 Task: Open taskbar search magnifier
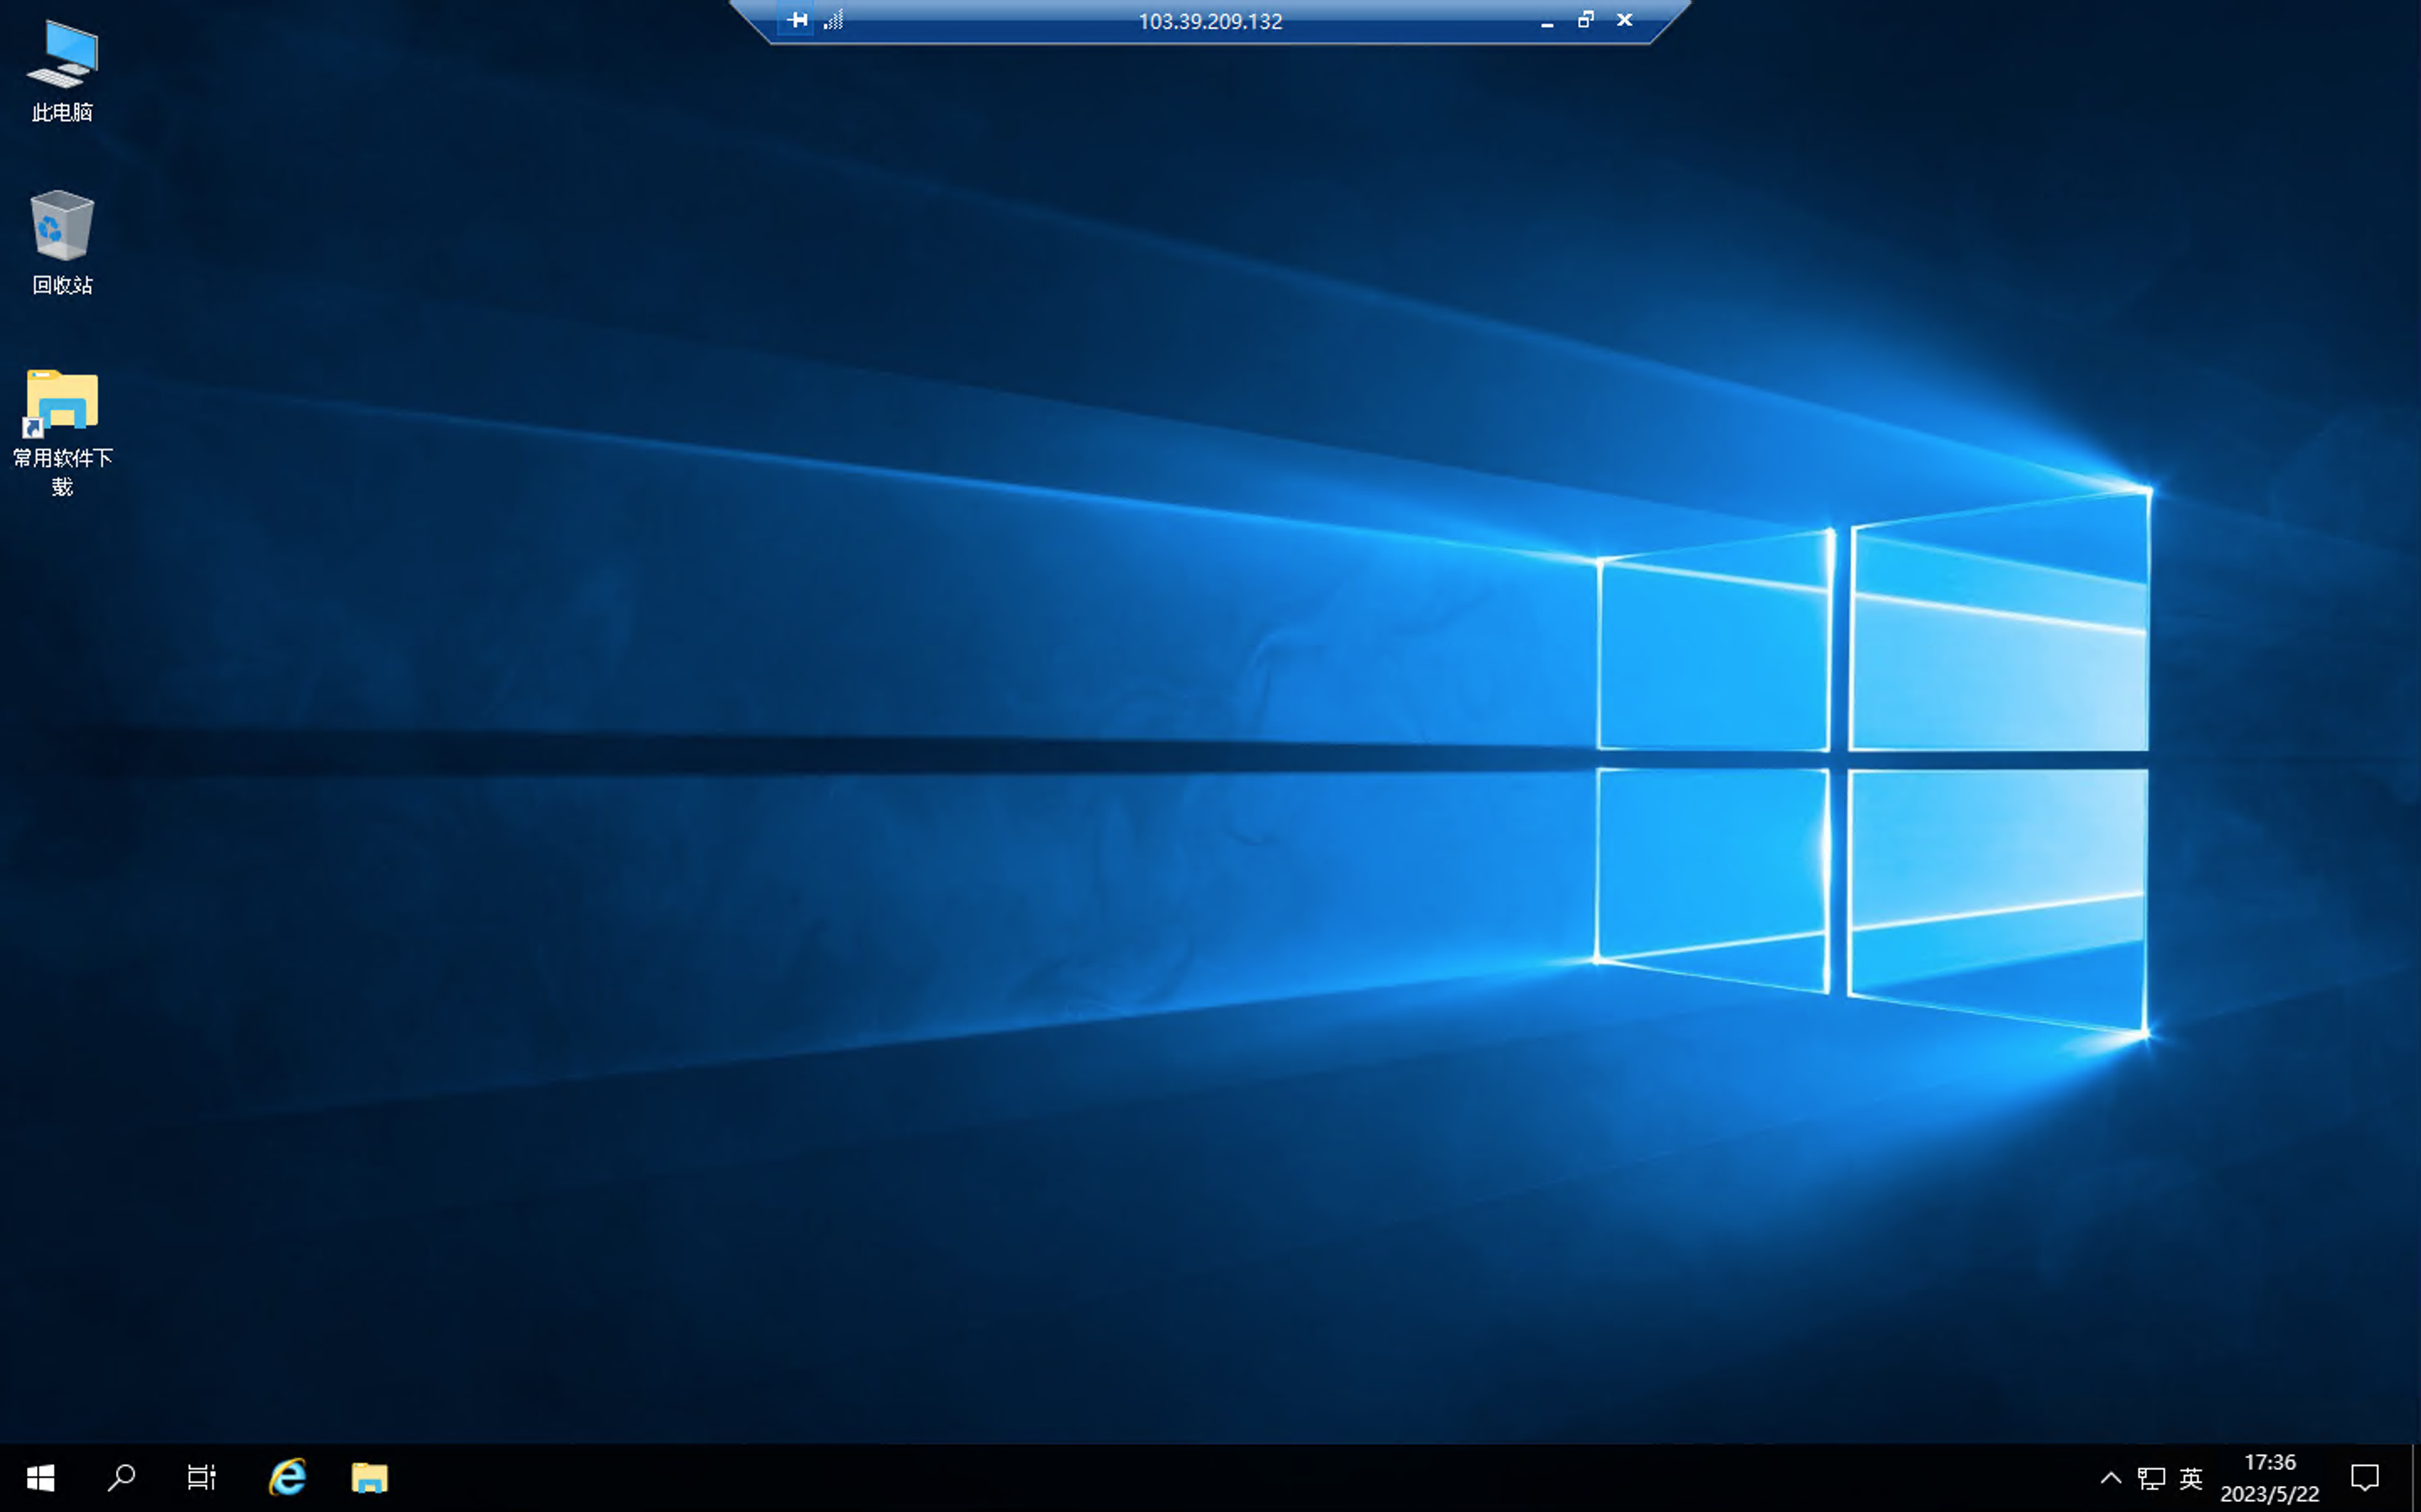pos(121,1477)
